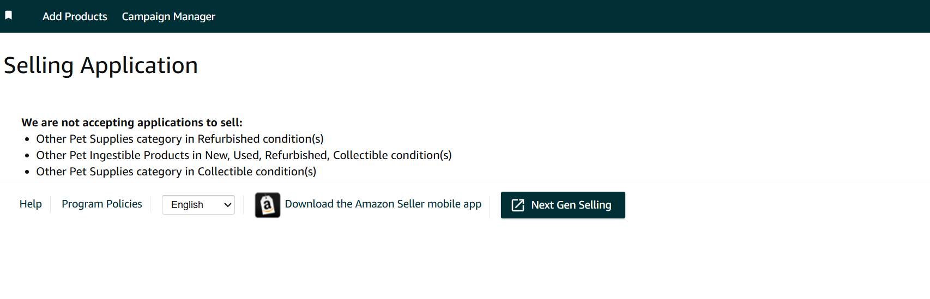This screenshot has width=930, height=299.
Task: Click the 'English' label in language box
Action: click(187, 205)
